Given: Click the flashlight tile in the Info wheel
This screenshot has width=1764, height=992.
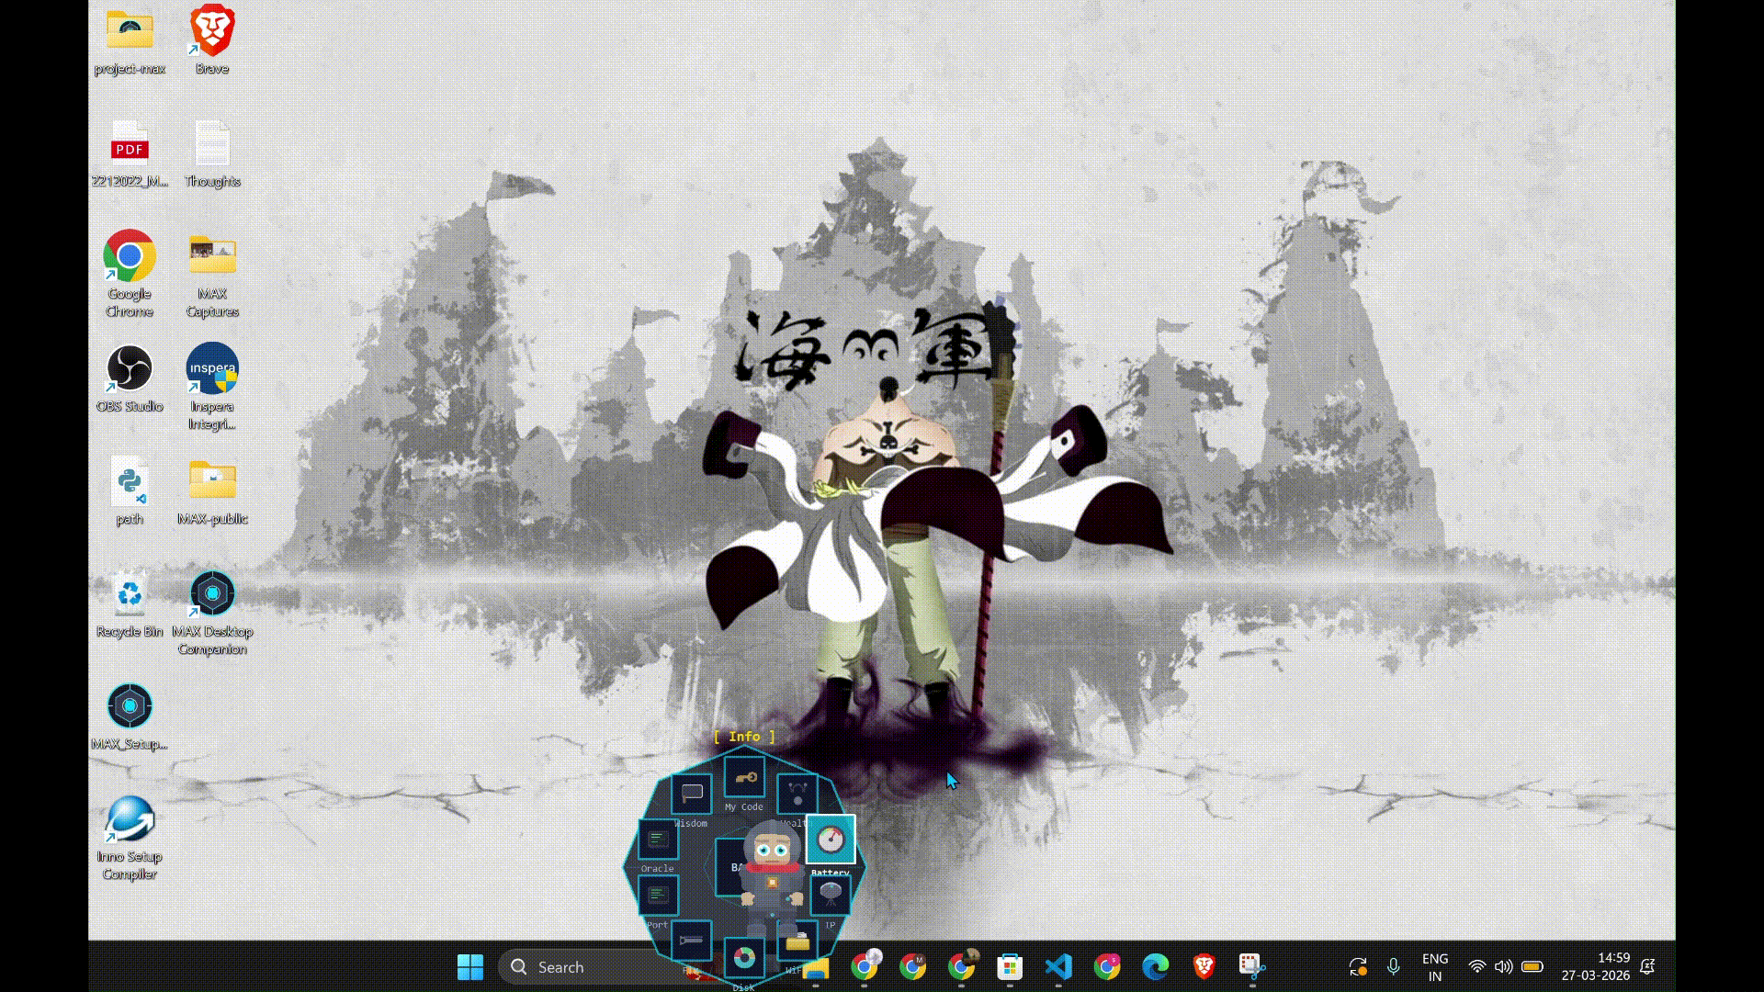Looking at the screenshot, I should pos(692,941).
